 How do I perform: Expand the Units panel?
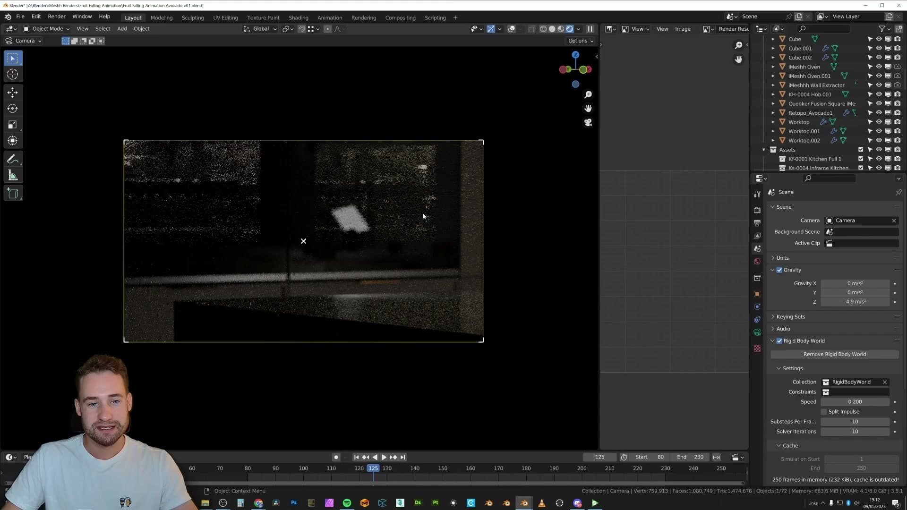(x=783, y=258)
